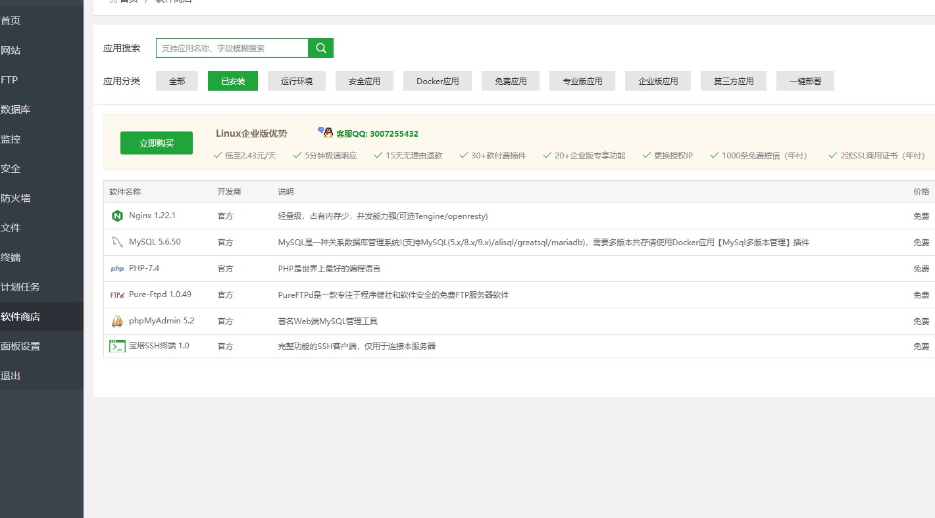The width and height of the screenshot is (935, 518).
Task: Go to 监控 in the sidebar
Action: point(41,139)
